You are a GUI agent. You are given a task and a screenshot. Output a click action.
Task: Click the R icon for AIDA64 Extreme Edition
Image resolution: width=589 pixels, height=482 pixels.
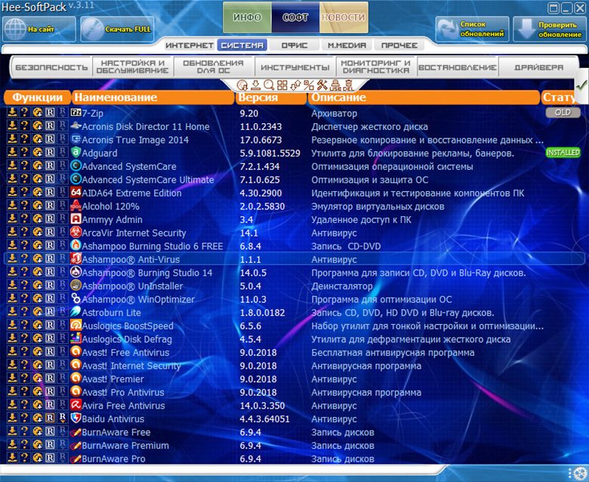pos(50,193)
